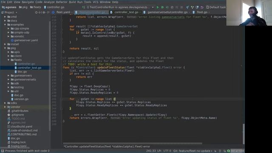The image size is (272, 153).
Task: Click the pkg breadcrumb in navigation bar
Action: (x=23, y=7)
